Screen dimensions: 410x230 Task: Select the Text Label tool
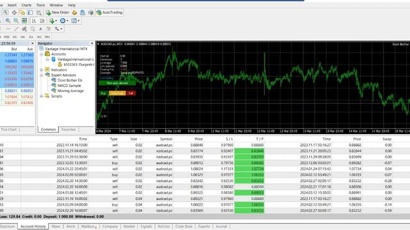click(x=49, y=29)
